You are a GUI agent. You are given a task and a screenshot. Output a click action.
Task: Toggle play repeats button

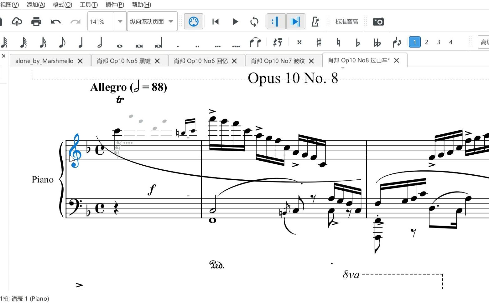[276, 22]
